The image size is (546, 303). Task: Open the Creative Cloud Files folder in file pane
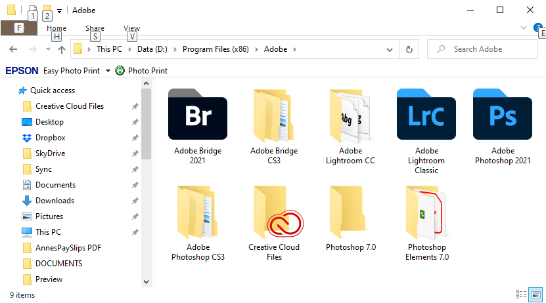click(274, 223)
